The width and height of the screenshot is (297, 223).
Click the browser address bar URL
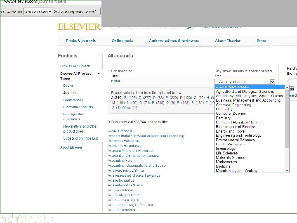click(35, 2)
